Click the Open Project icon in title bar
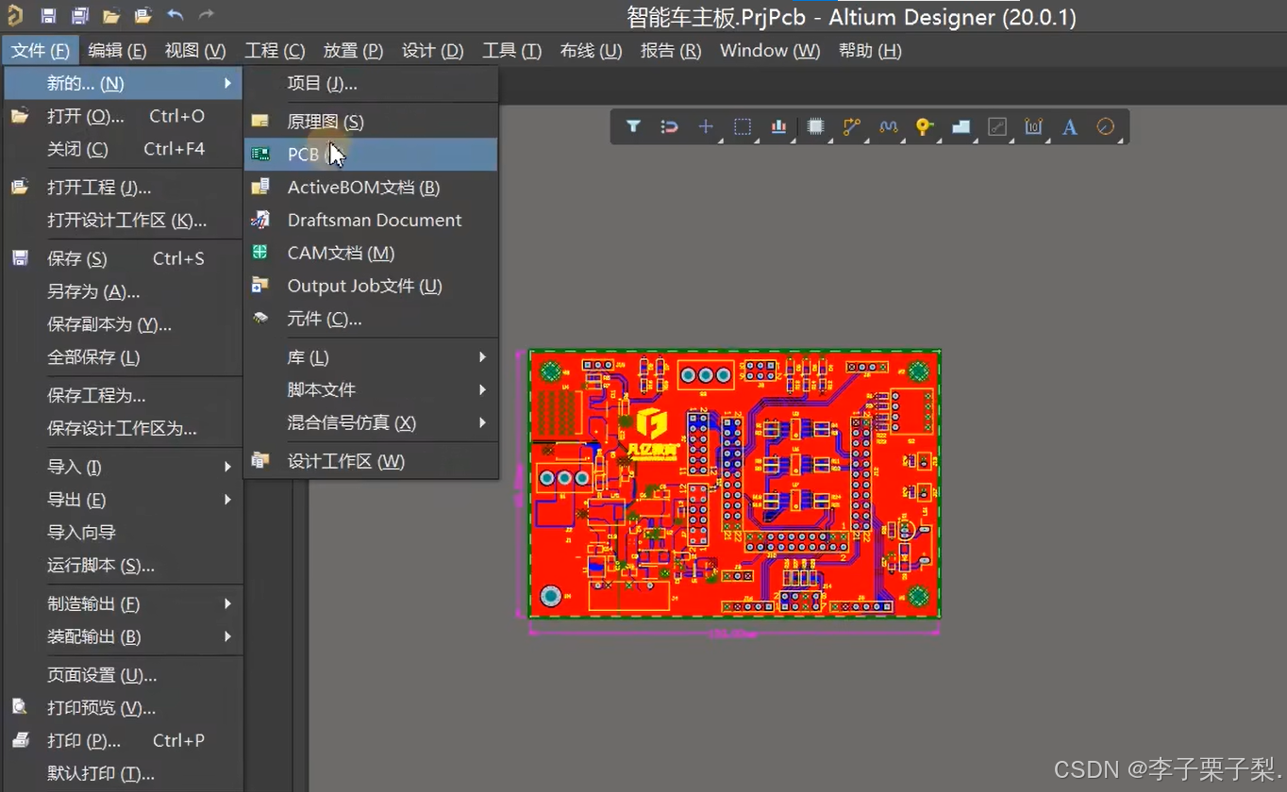The image size is (1287, 792). pos(143,16)
